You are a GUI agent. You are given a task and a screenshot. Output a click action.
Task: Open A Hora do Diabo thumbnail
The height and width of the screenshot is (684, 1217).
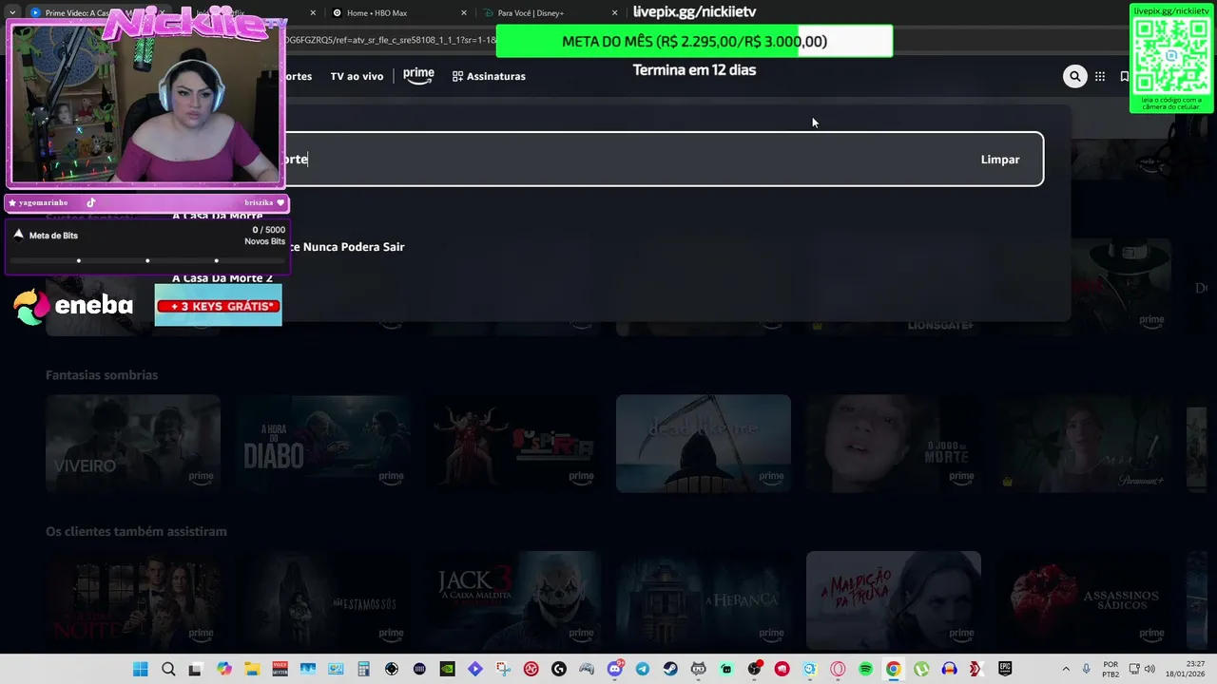coord(323,444)
